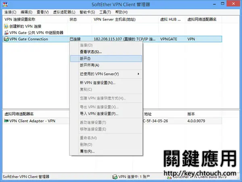242x182 pixels.
Task: Open the 智能卡(S) menu
Action: (87, 12)
